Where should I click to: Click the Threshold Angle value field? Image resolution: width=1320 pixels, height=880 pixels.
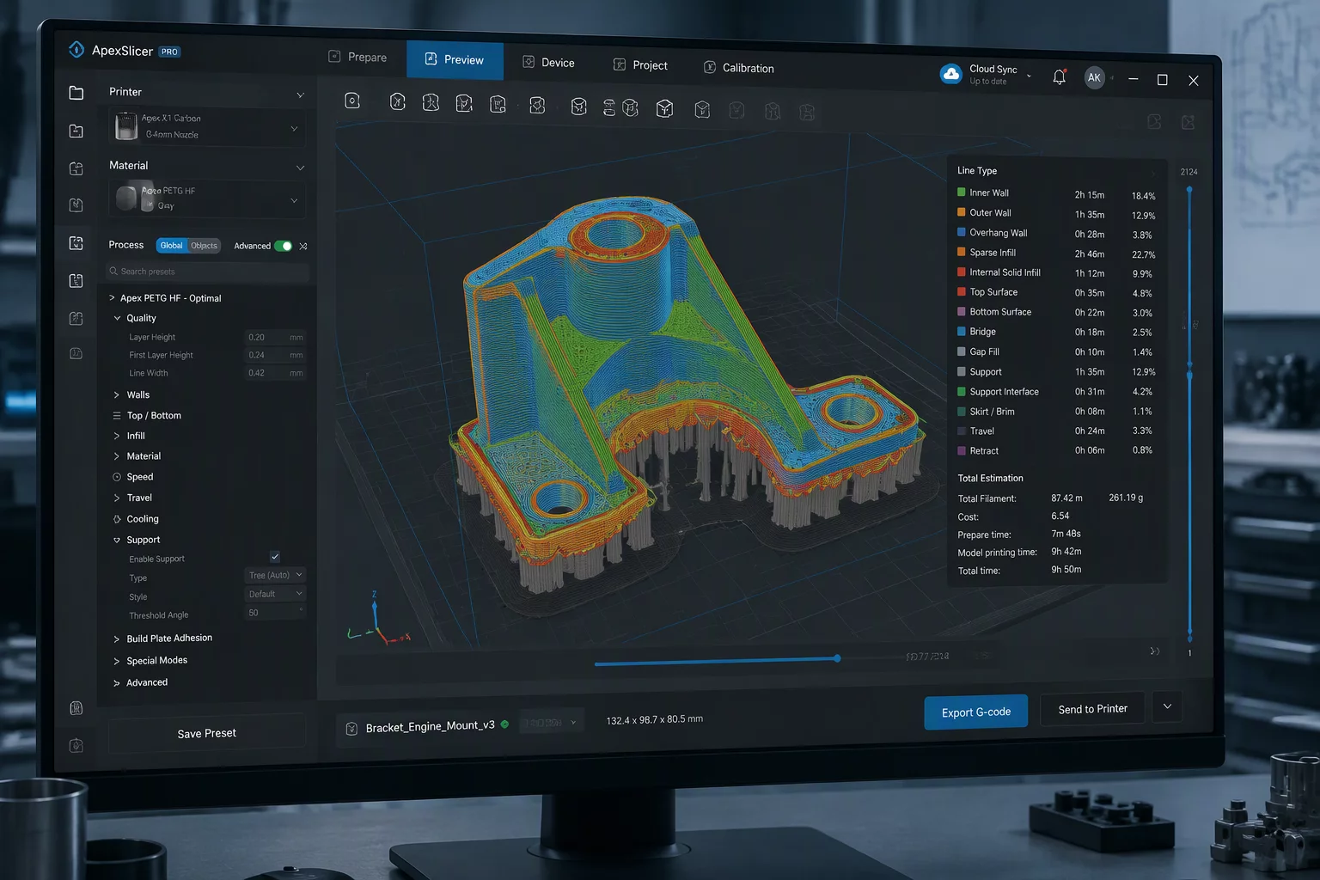tap(275, 613)
